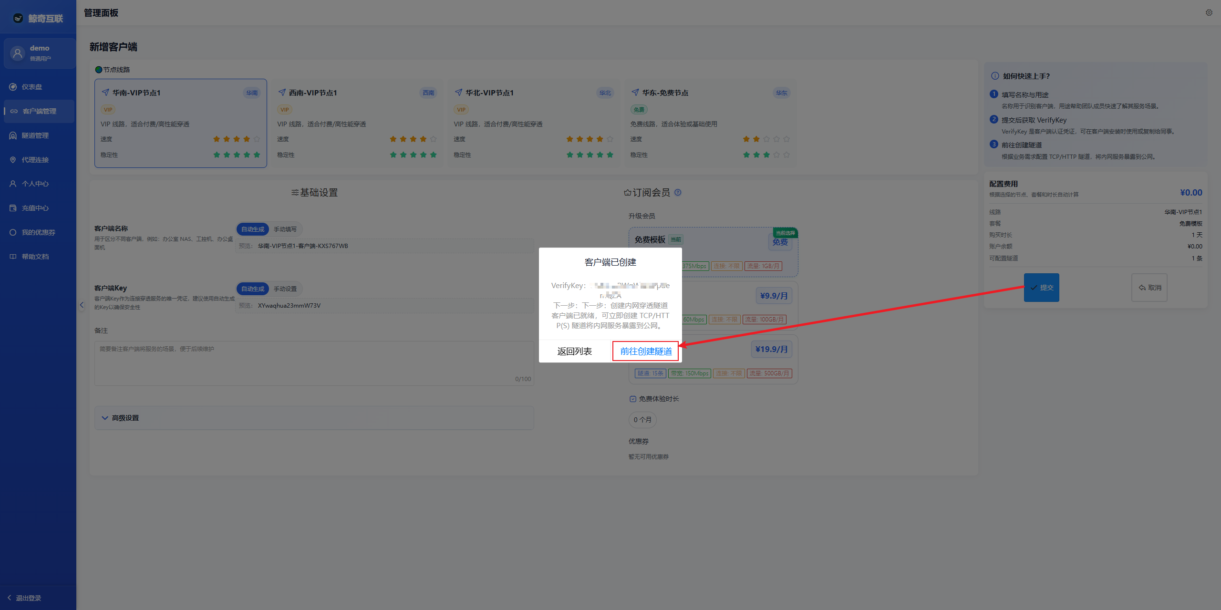1221x610 pixels.
Task: Click the 仪表盘 dashboard sidebar icon
Action: (x=13, y=87)
